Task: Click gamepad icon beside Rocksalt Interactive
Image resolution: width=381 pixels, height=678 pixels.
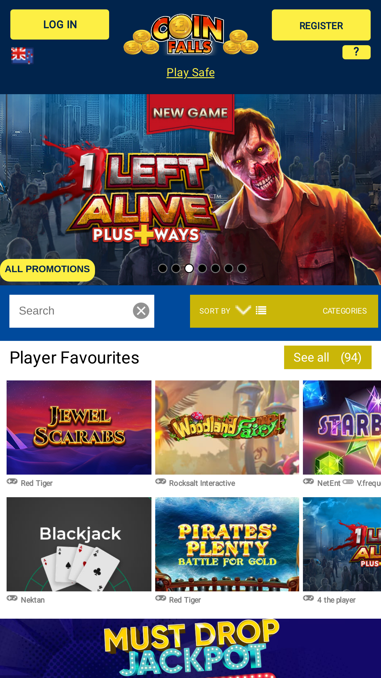Action: 161,482
